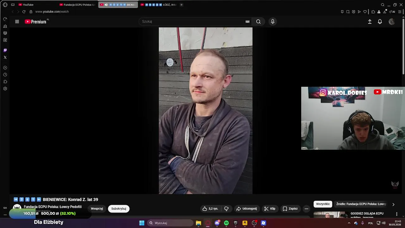Open the send/flow arrow icon in address bar
Image resolution: width=405 pixels, height=228 pixels.
pyautogui.click(x=359, y=12)
